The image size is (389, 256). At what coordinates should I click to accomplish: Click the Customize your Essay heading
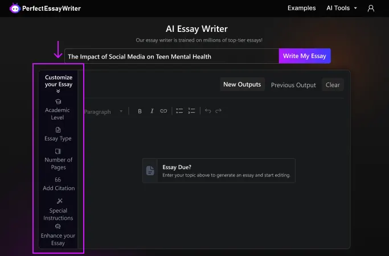[59, 81]
